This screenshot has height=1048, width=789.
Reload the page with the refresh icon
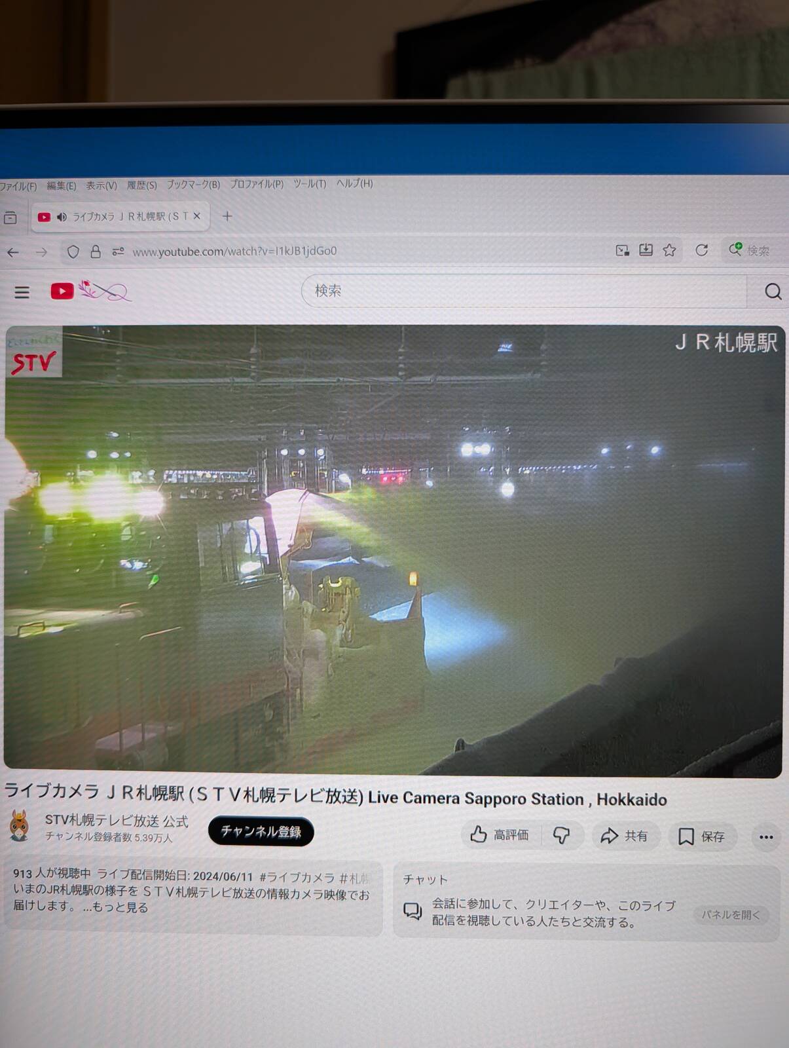(702, 250)
